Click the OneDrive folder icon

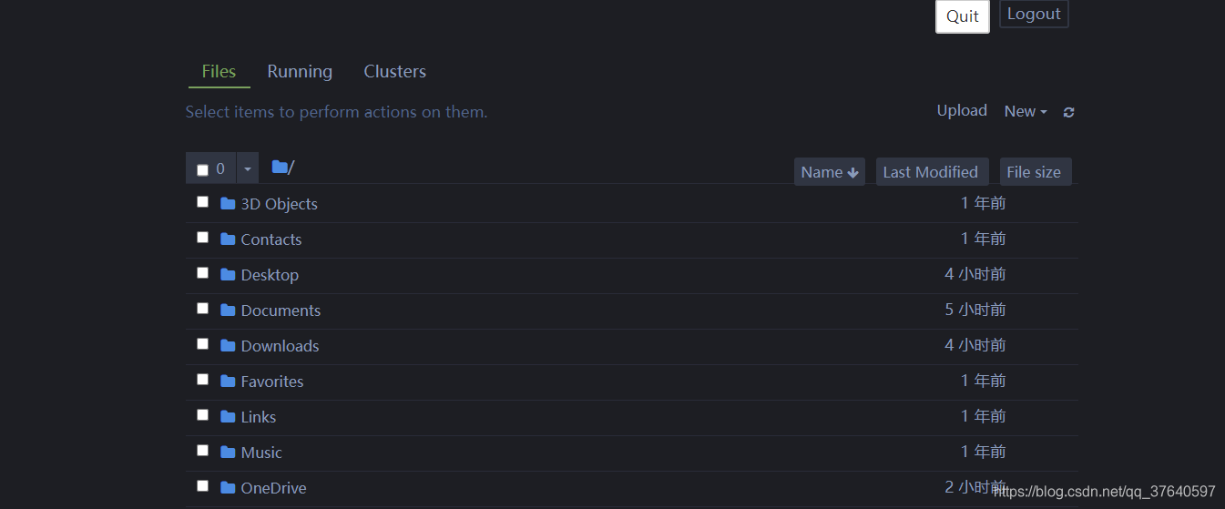coord(228,487)
